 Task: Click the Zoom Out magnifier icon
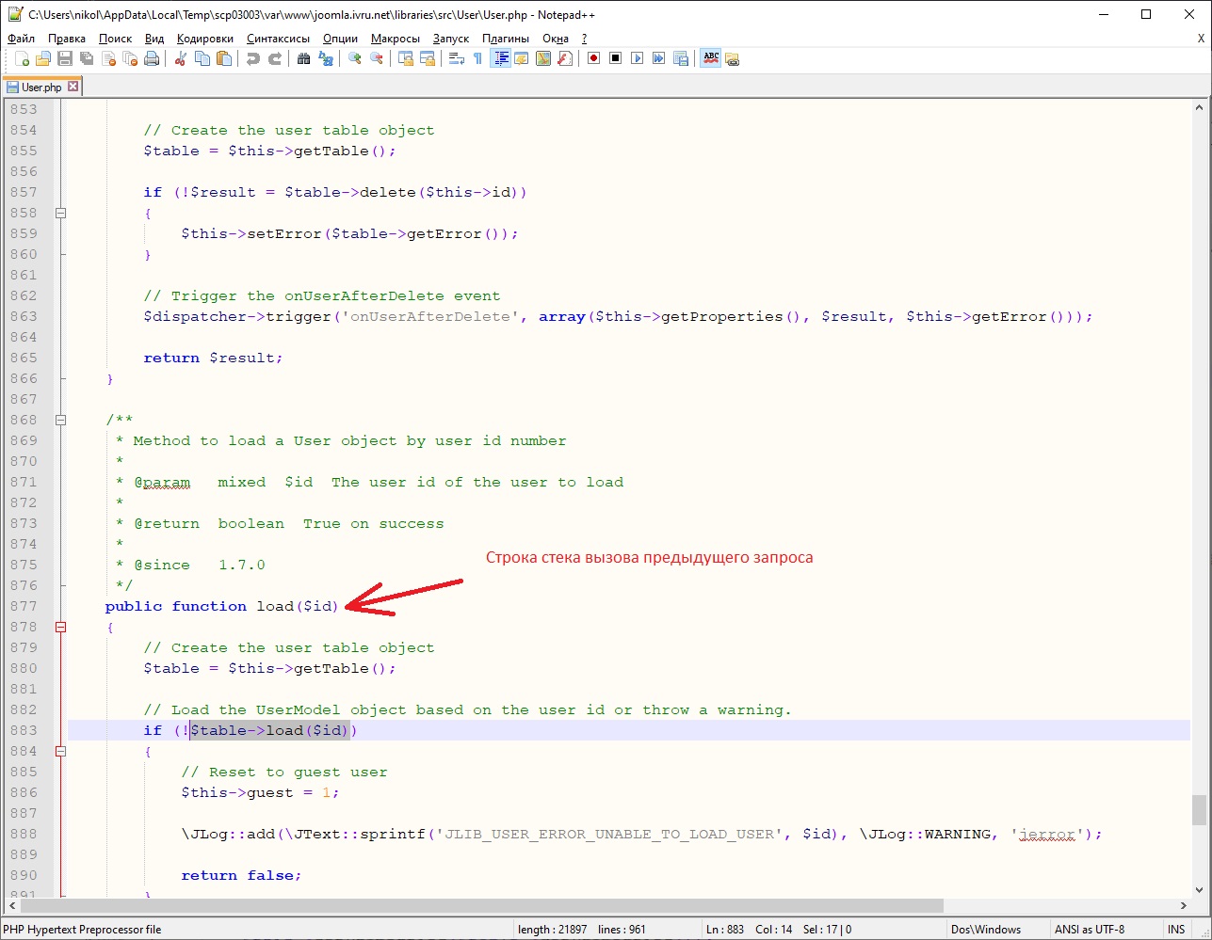click(377, 58)
